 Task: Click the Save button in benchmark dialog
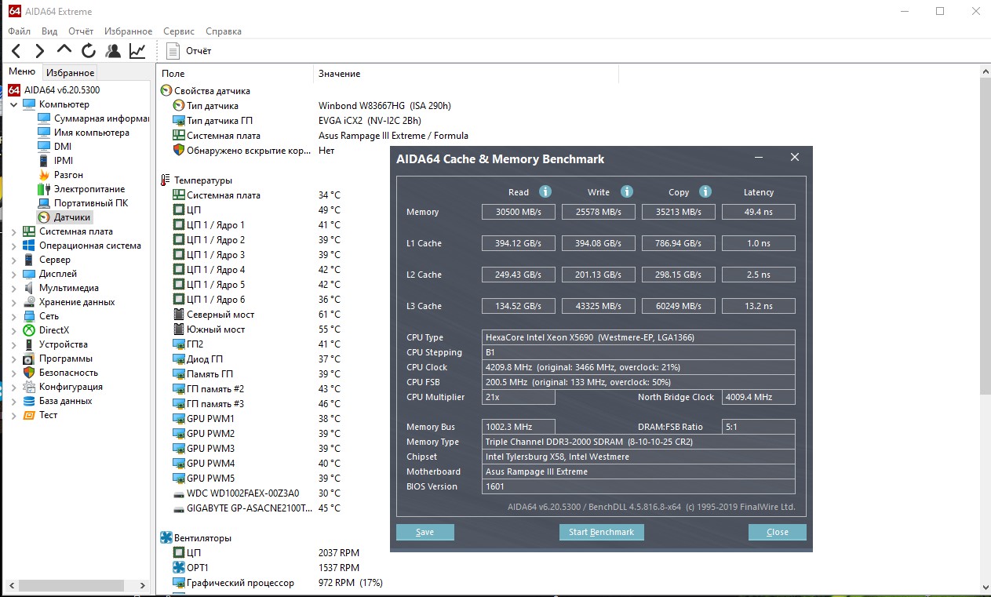pyautogui.click(x=425, y=532)
